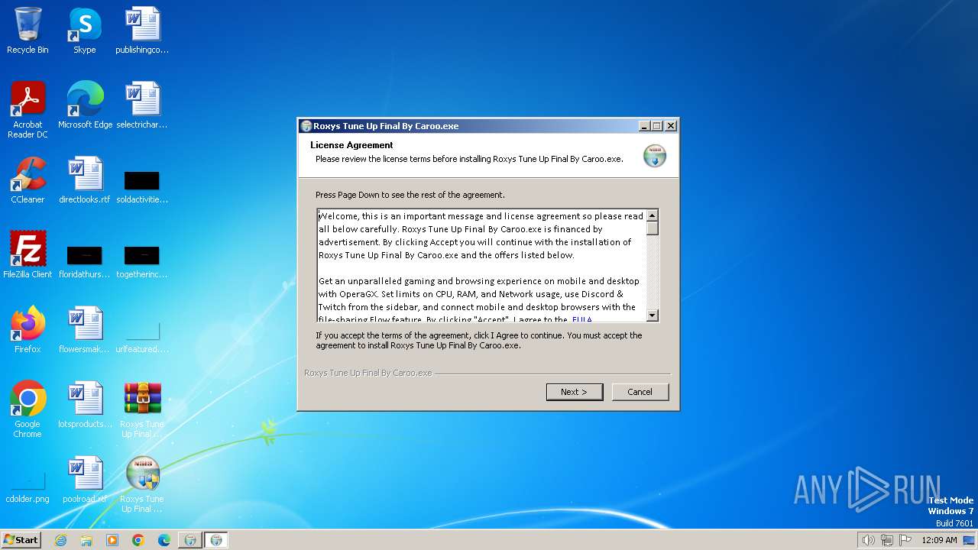Switch to active installer taskbar item
The height and width of the screenshot is (550, 978).
(216, 540)
